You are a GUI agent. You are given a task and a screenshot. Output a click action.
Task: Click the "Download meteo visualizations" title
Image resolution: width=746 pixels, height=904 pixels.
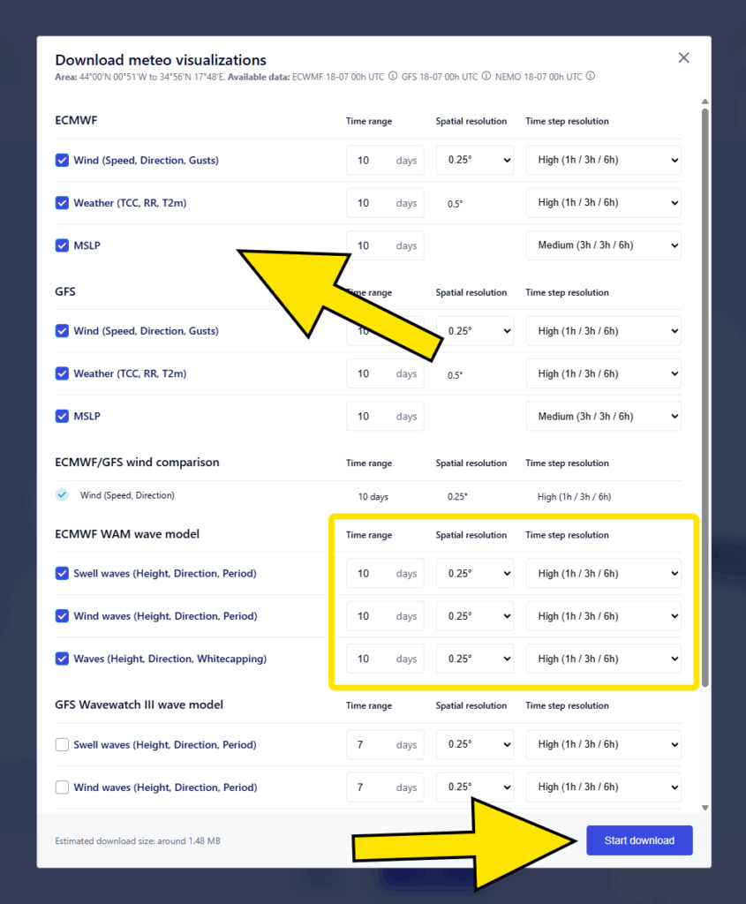(161, 60)
